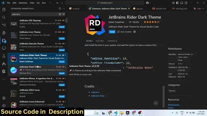Select JetBrains Mono typeface extension item
Screen dimensions: 207x116
click(38, 82)
